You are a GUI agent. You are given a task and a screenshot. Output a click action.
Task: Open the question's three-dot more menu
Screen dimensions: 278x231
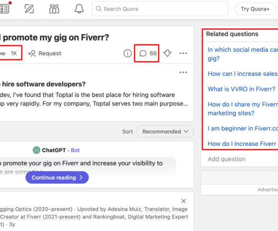(x=183, y=53)
